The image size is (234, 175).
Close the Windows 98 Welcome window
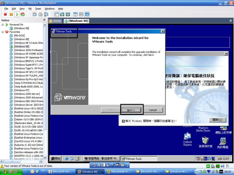tap(226, 54)
